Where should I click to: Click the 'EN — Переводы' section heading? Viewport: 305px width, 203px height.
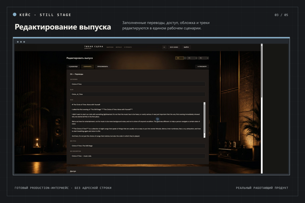click(77, 74)
